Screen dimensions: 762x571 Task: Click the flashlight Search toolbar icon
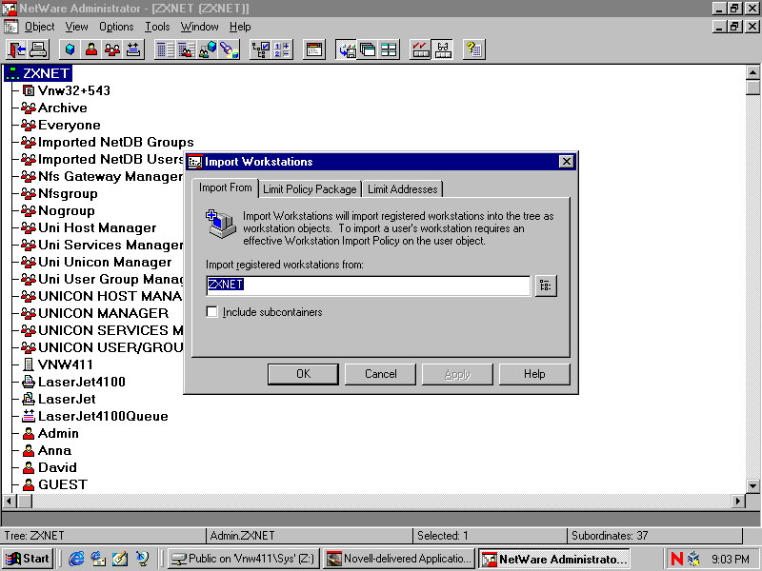[x=229, y=49]
